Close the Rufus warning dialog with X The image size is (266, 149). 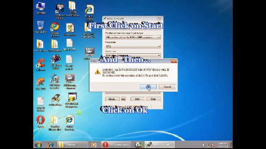click(174, 61)
